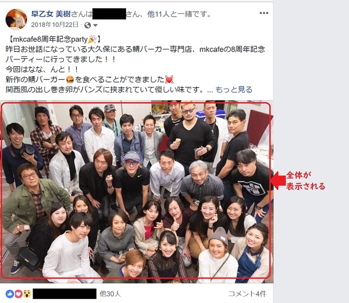This screenshot has width=349, height=303.
Task: Click the blue thumbs-up Like reaction icon
Action: pos(9,294)
